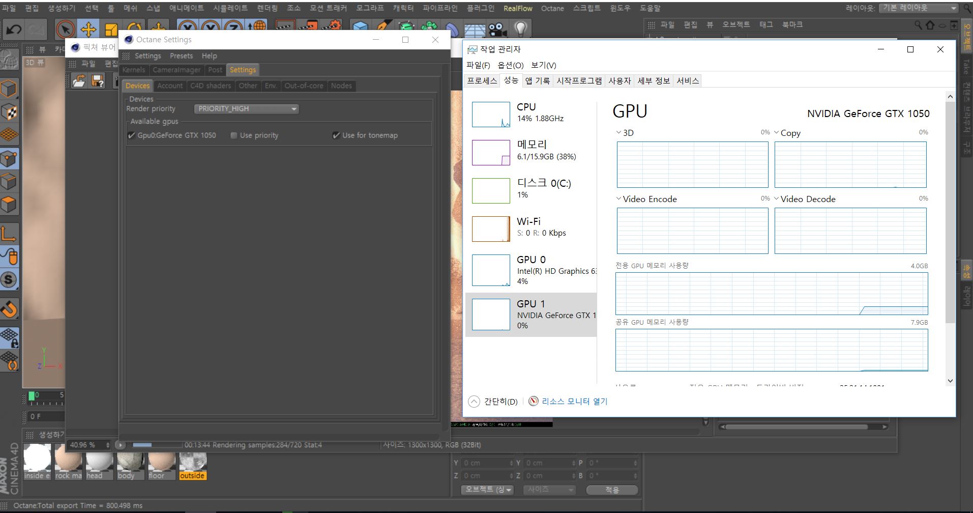Click render progress bar in Picture Viewer
The height and width of the screenshot is (513, 973).
[156, 445]
